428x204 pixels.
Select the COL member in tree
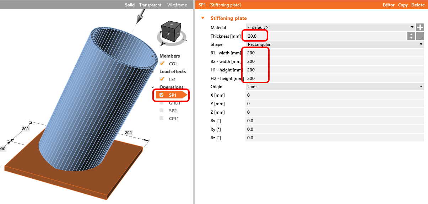pos(173,64)
